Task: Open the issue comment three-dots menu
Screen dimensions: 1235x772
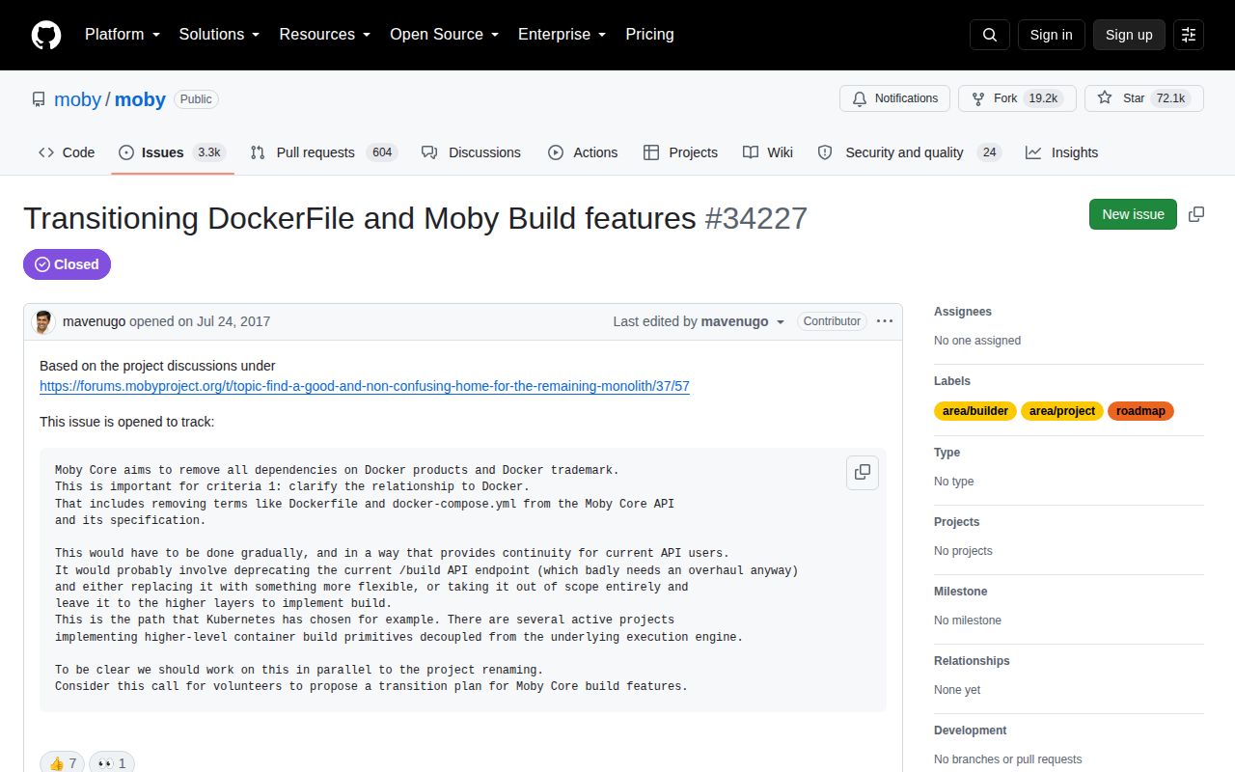Action: tap(885, 321)
